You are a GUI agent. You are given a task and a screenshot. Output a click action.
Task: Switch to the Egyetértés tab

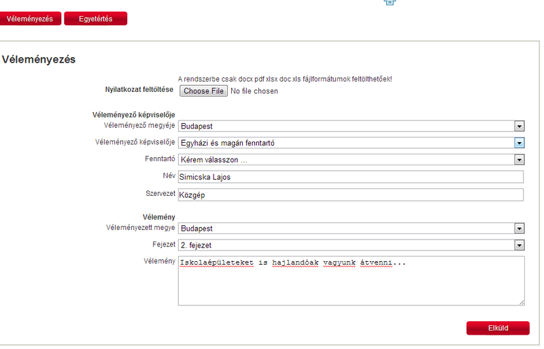click(96, 19)
